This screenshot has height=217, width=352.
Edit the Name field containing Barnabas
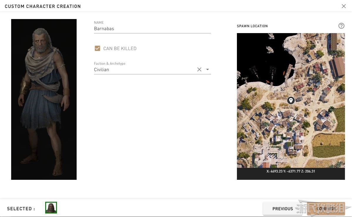tap(152, 29)
